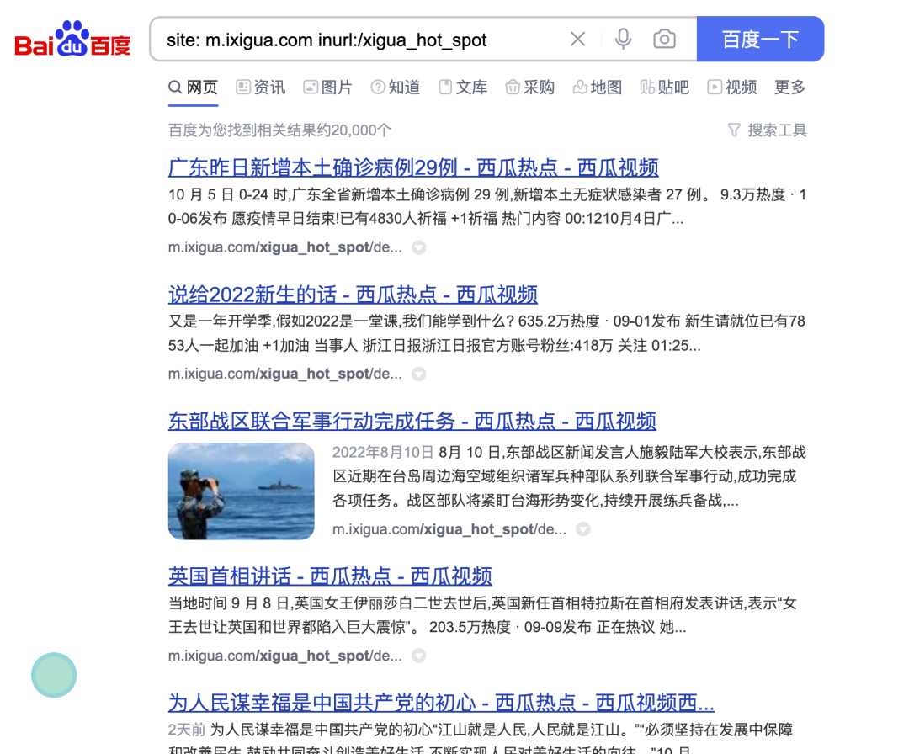This screenshot has height=754, width=909.
Task: Select the 网页 tab
Action: coord(193,88)
